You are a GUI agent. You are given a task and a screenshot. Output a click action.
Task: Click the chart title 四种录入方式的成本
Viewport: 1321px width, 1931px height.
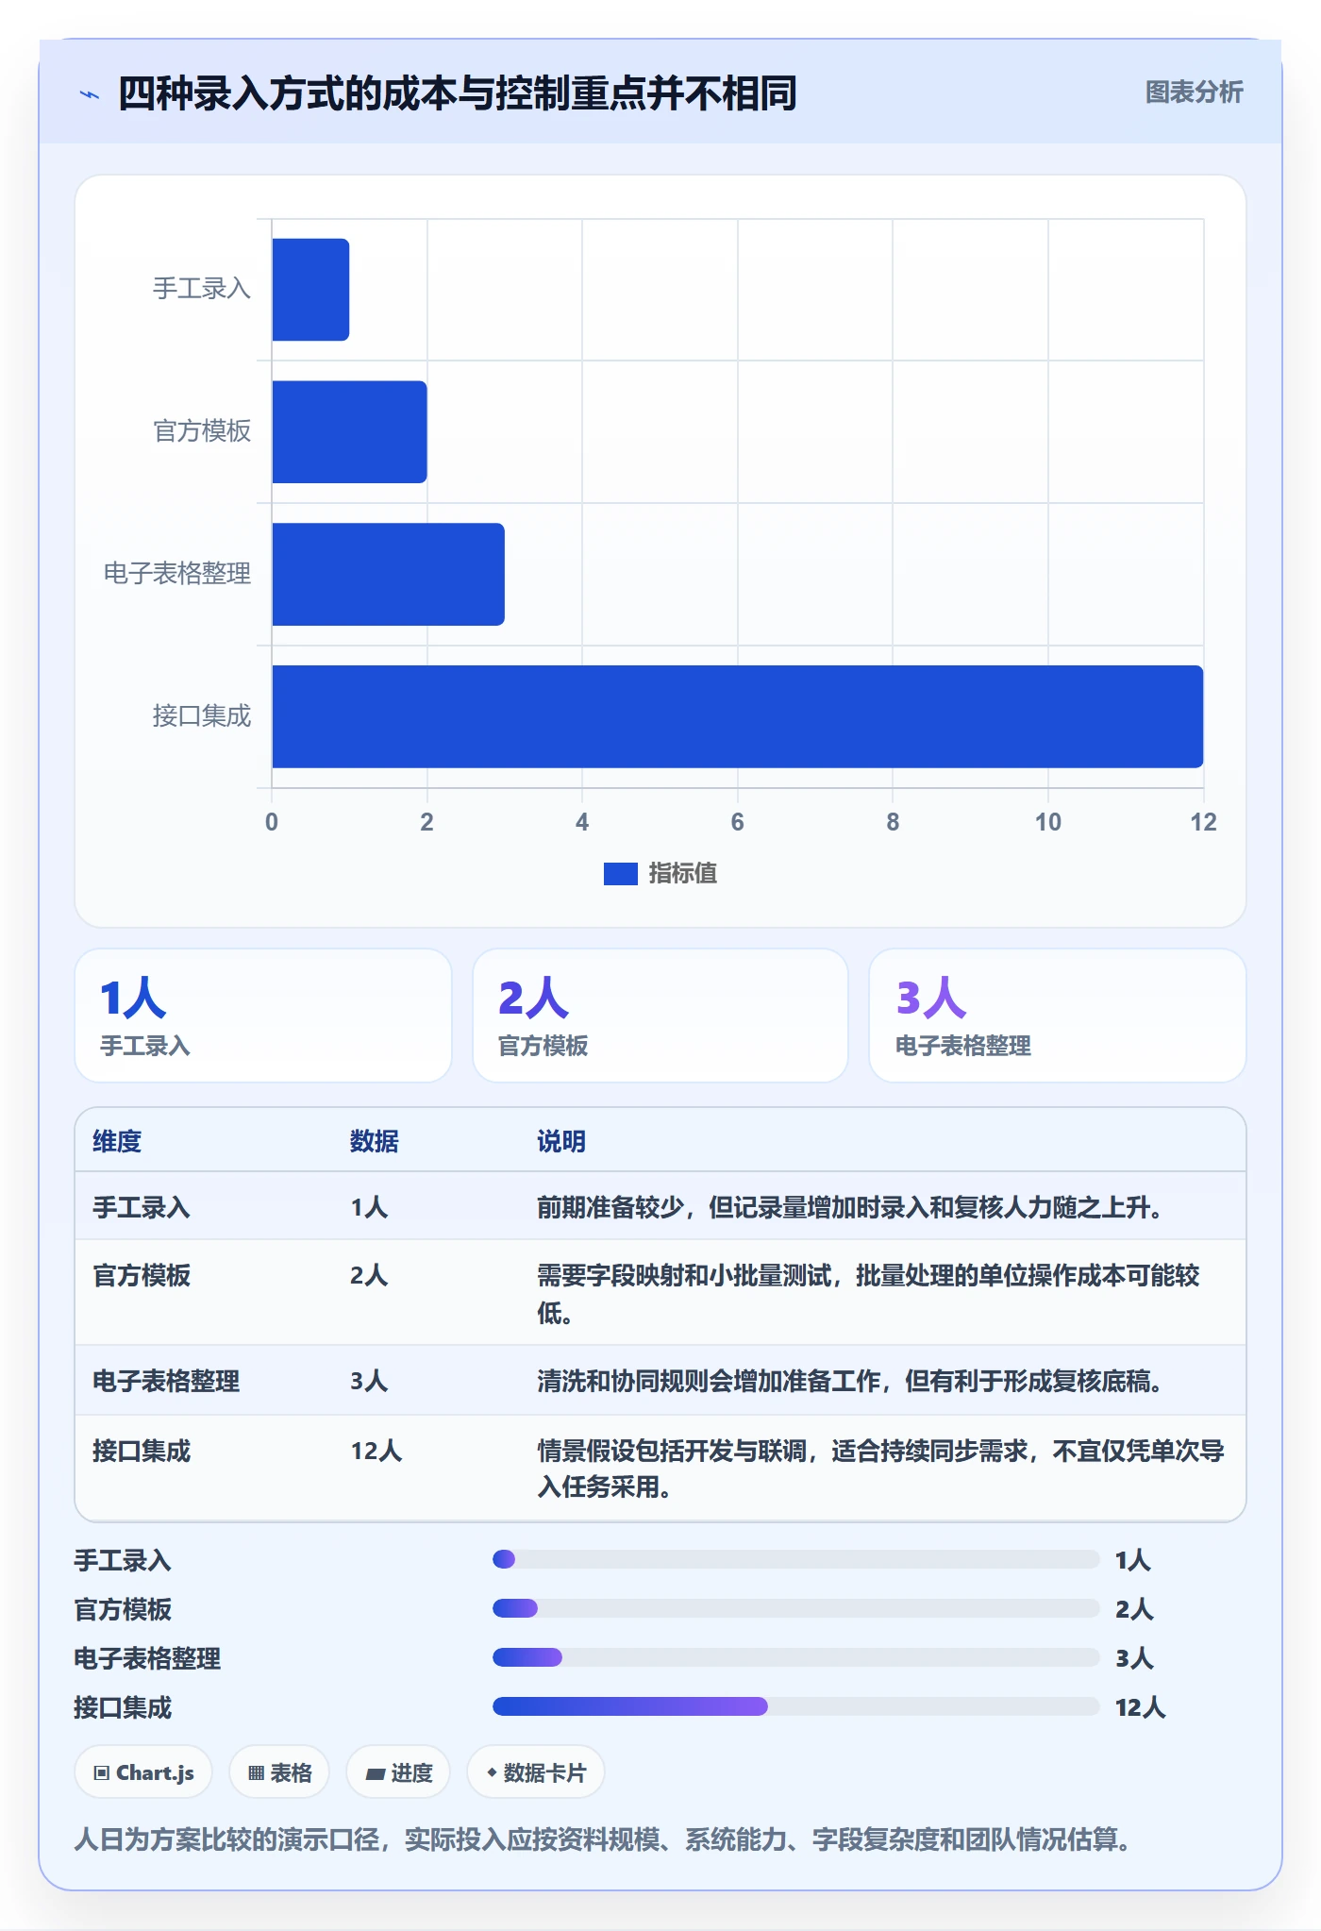(458, 94)
